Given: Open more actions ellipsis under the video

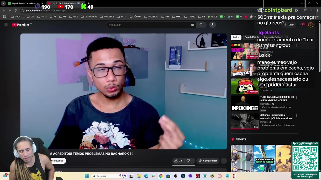Looking at the screenshot, I should pos(224,161).
